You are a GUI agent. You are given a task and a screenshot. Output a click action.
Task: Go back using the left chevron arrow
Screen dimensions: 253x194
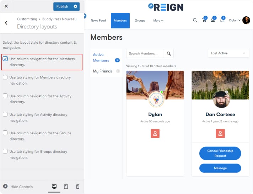[6, 23]
